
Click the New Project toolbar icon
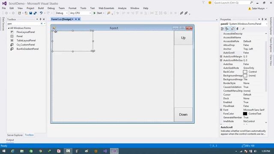[19, 13]
